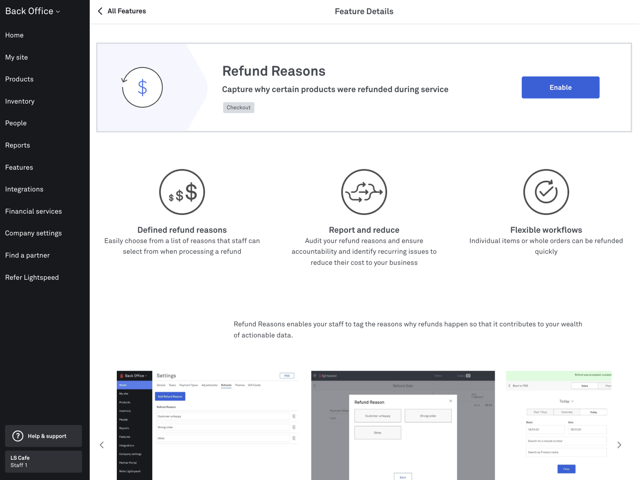Open the sales filter screenshot thumbnail
Screen dimensions: 639x480
(x=559, y=425)
